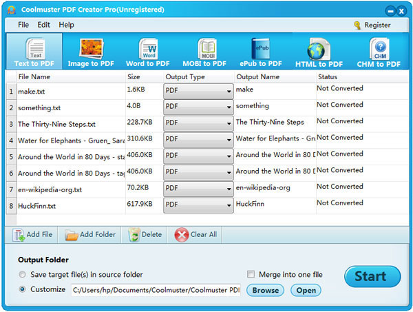Open the File menu
413x312 pixels.
click(x=23, y=25)
